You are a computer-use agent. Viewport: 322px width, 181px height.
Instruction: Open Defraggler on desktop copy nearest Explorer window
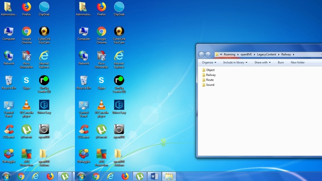click(x=84, y=156)
